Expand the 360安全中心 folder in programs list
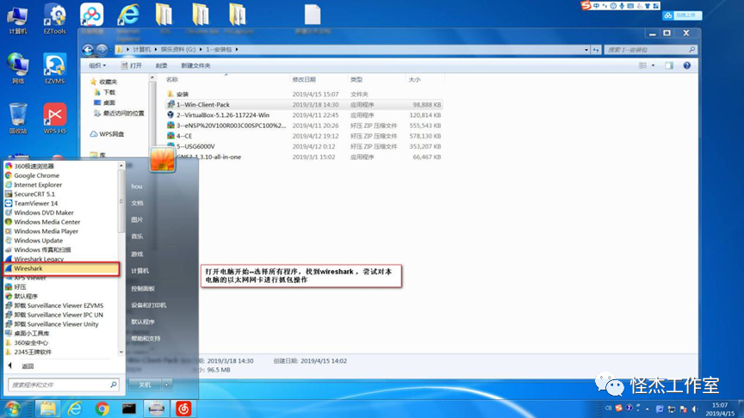Screen dimensions: 744x418 pos(33,342)
